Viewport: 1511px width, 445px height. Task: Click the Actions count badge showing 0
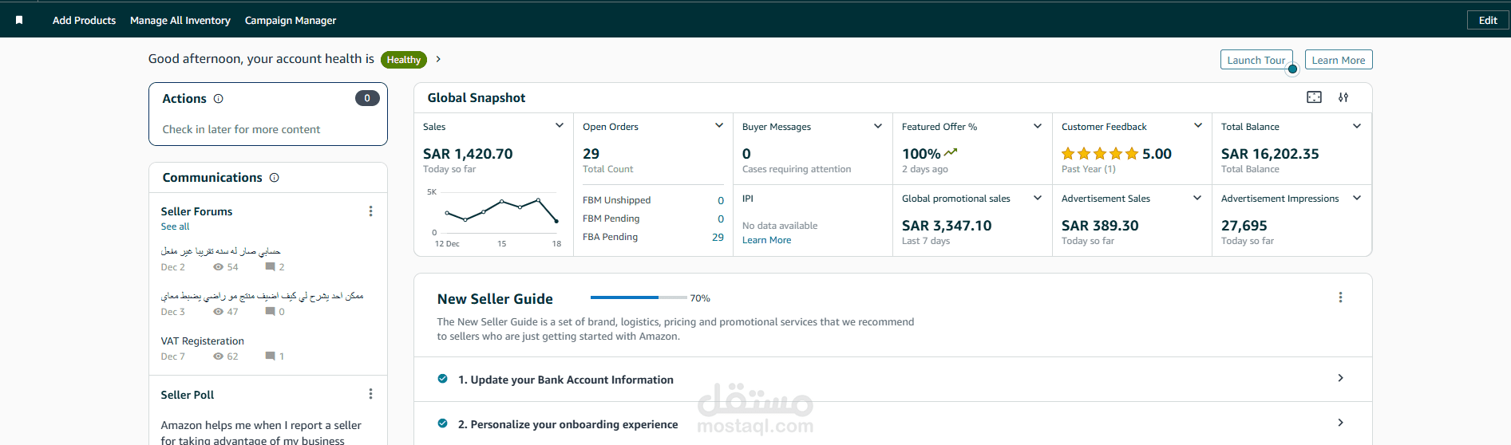coord(367,98)
